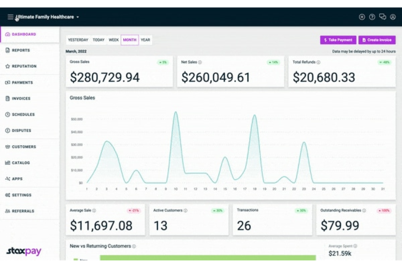Switch to the YEAR tab
This screenshot has width=402, height=268.
point(146,40)
